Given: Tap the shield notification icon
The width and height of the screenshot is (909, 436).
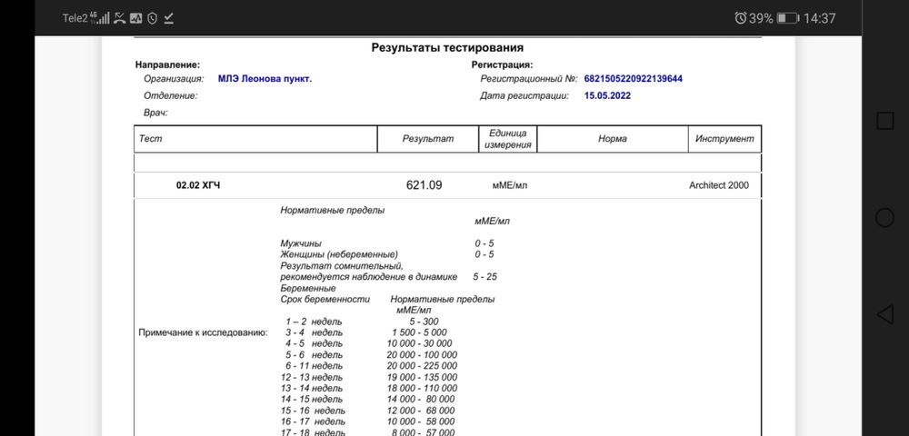Looking at the screenshot, I should pos(153,18).
